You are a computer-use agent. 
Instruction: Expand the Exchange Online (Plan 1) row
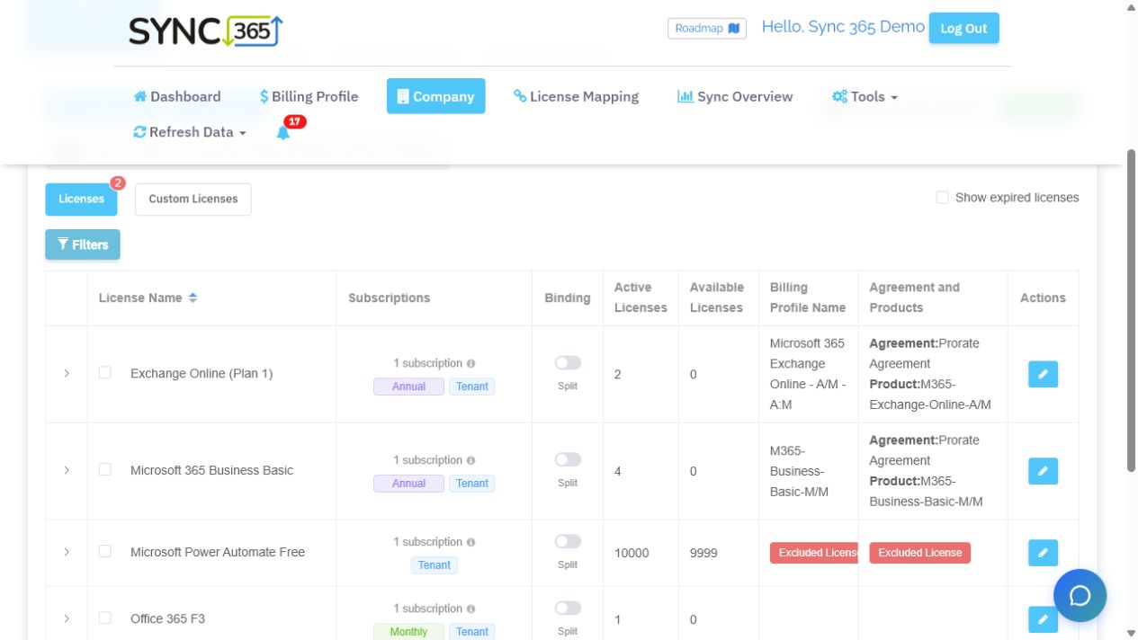(x=67, y=373)
